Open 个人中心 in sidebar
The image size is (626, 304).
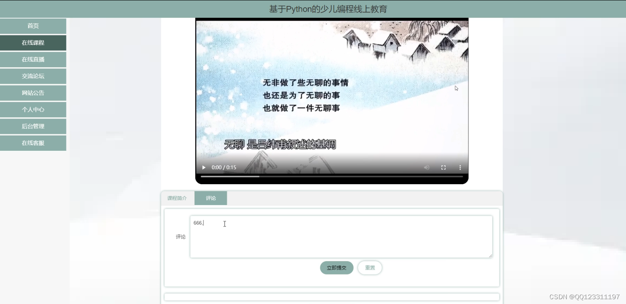(x=33, y=109)
